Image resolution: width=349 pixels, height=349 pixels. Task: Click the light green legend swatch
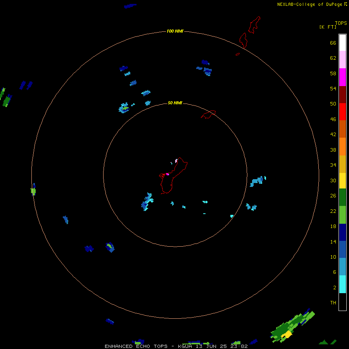pos(342,214)
